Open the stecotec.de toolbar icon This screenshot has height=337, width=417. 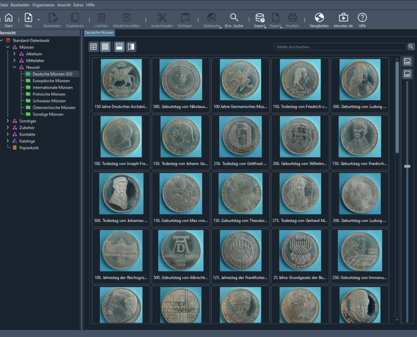pyautogui.click(x=343, y=18)
